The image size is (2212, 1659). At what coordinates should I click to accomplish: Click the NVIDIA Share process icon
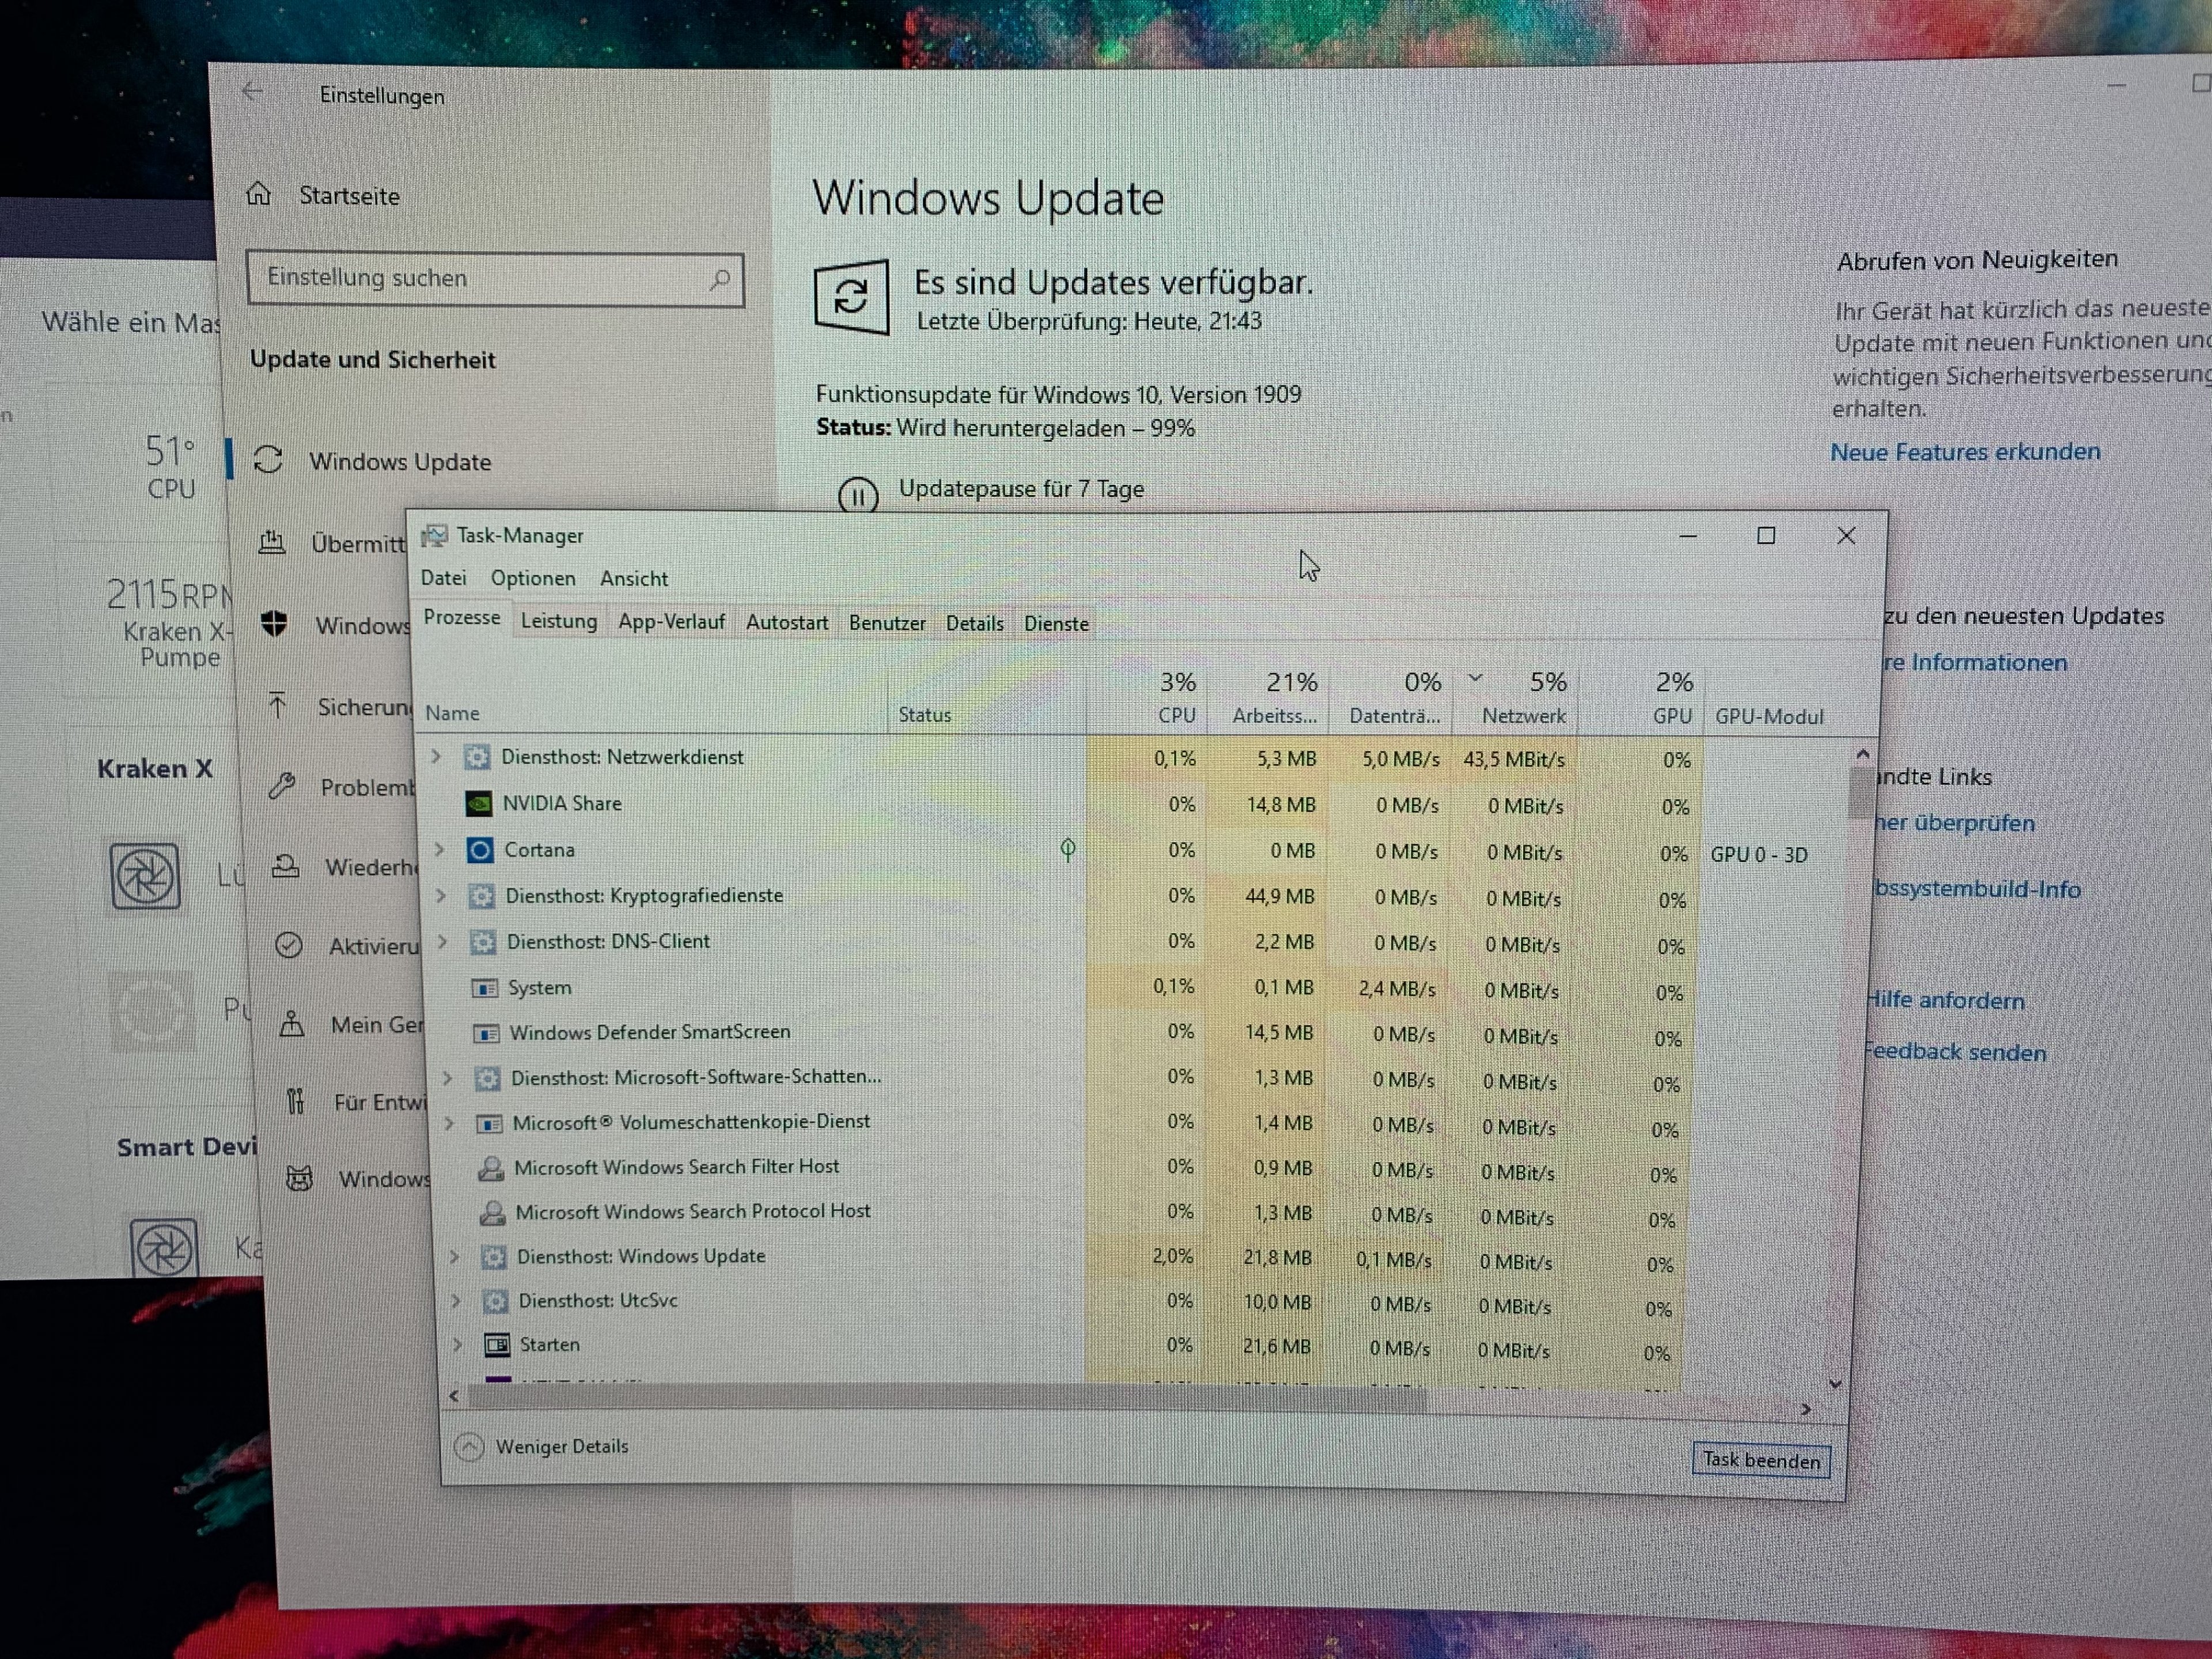pos(479,804)
